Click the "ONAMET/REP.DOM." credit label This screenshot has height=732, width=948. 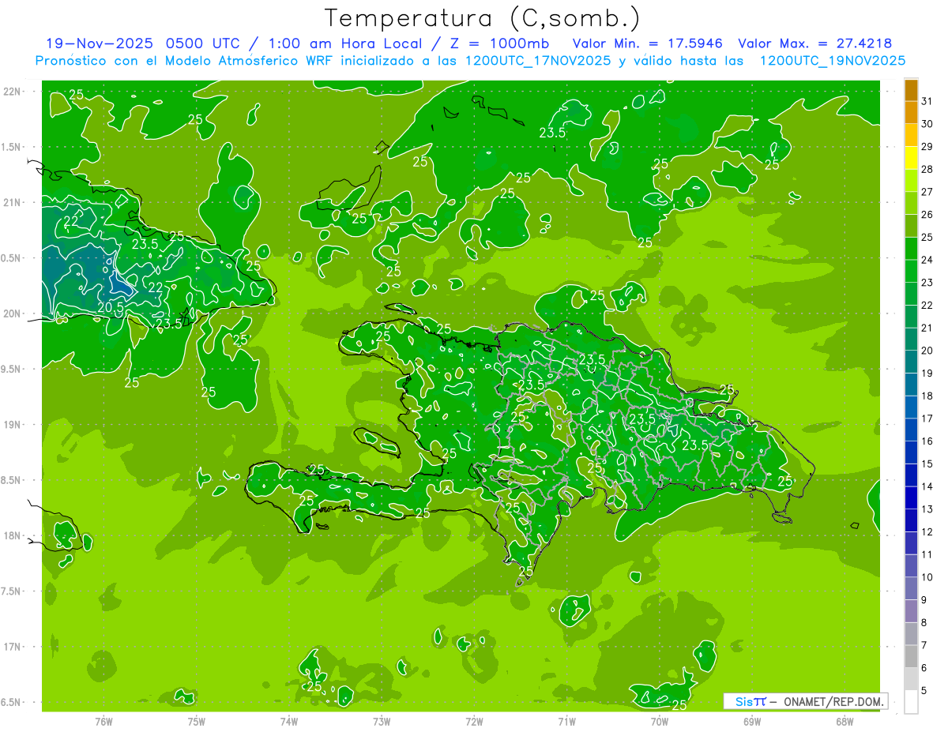[x=834, y=701]
